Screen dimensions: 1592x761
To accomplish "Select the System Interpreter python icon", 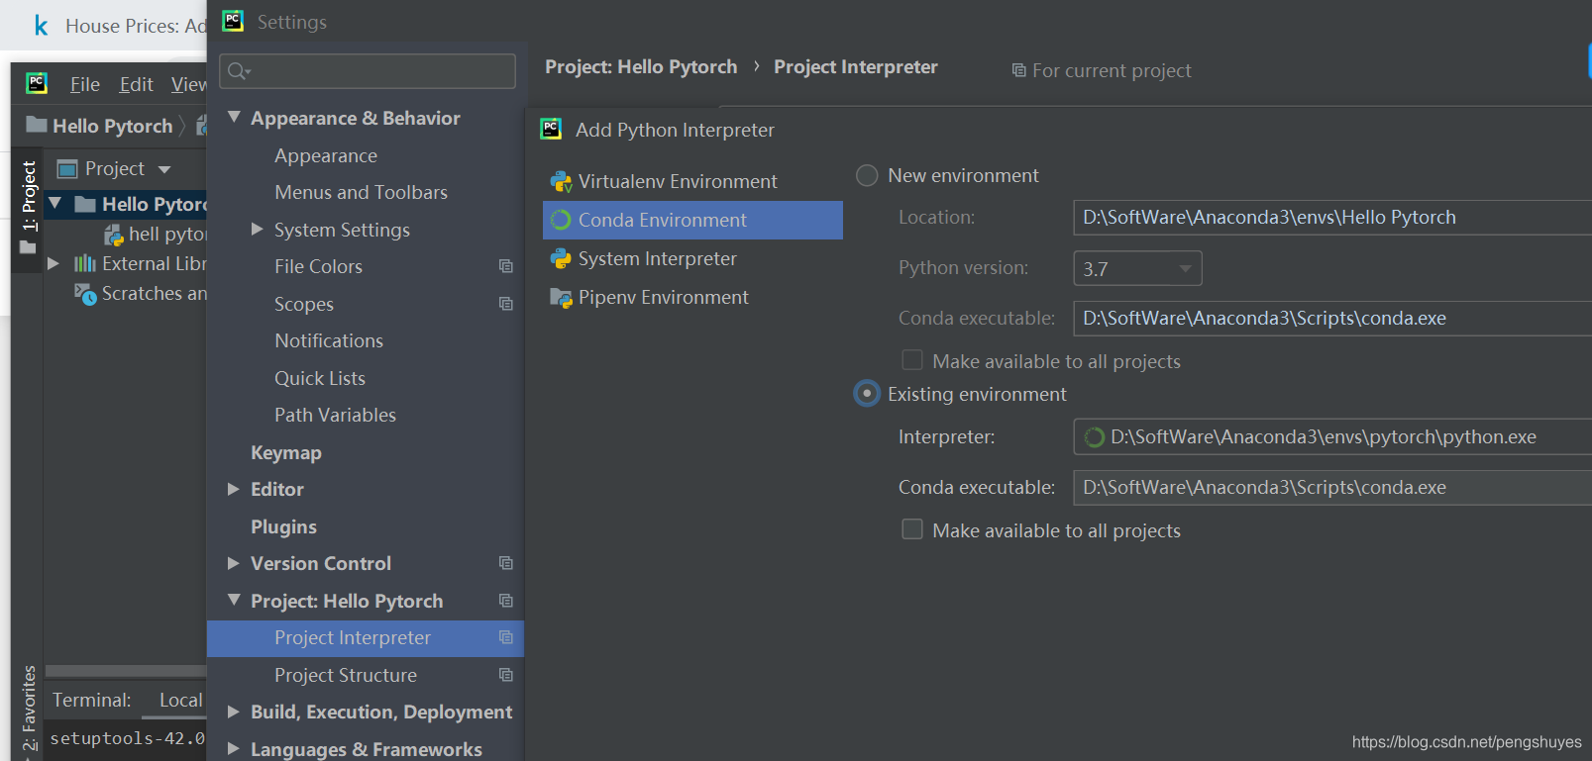I will [x=561, y=258].
